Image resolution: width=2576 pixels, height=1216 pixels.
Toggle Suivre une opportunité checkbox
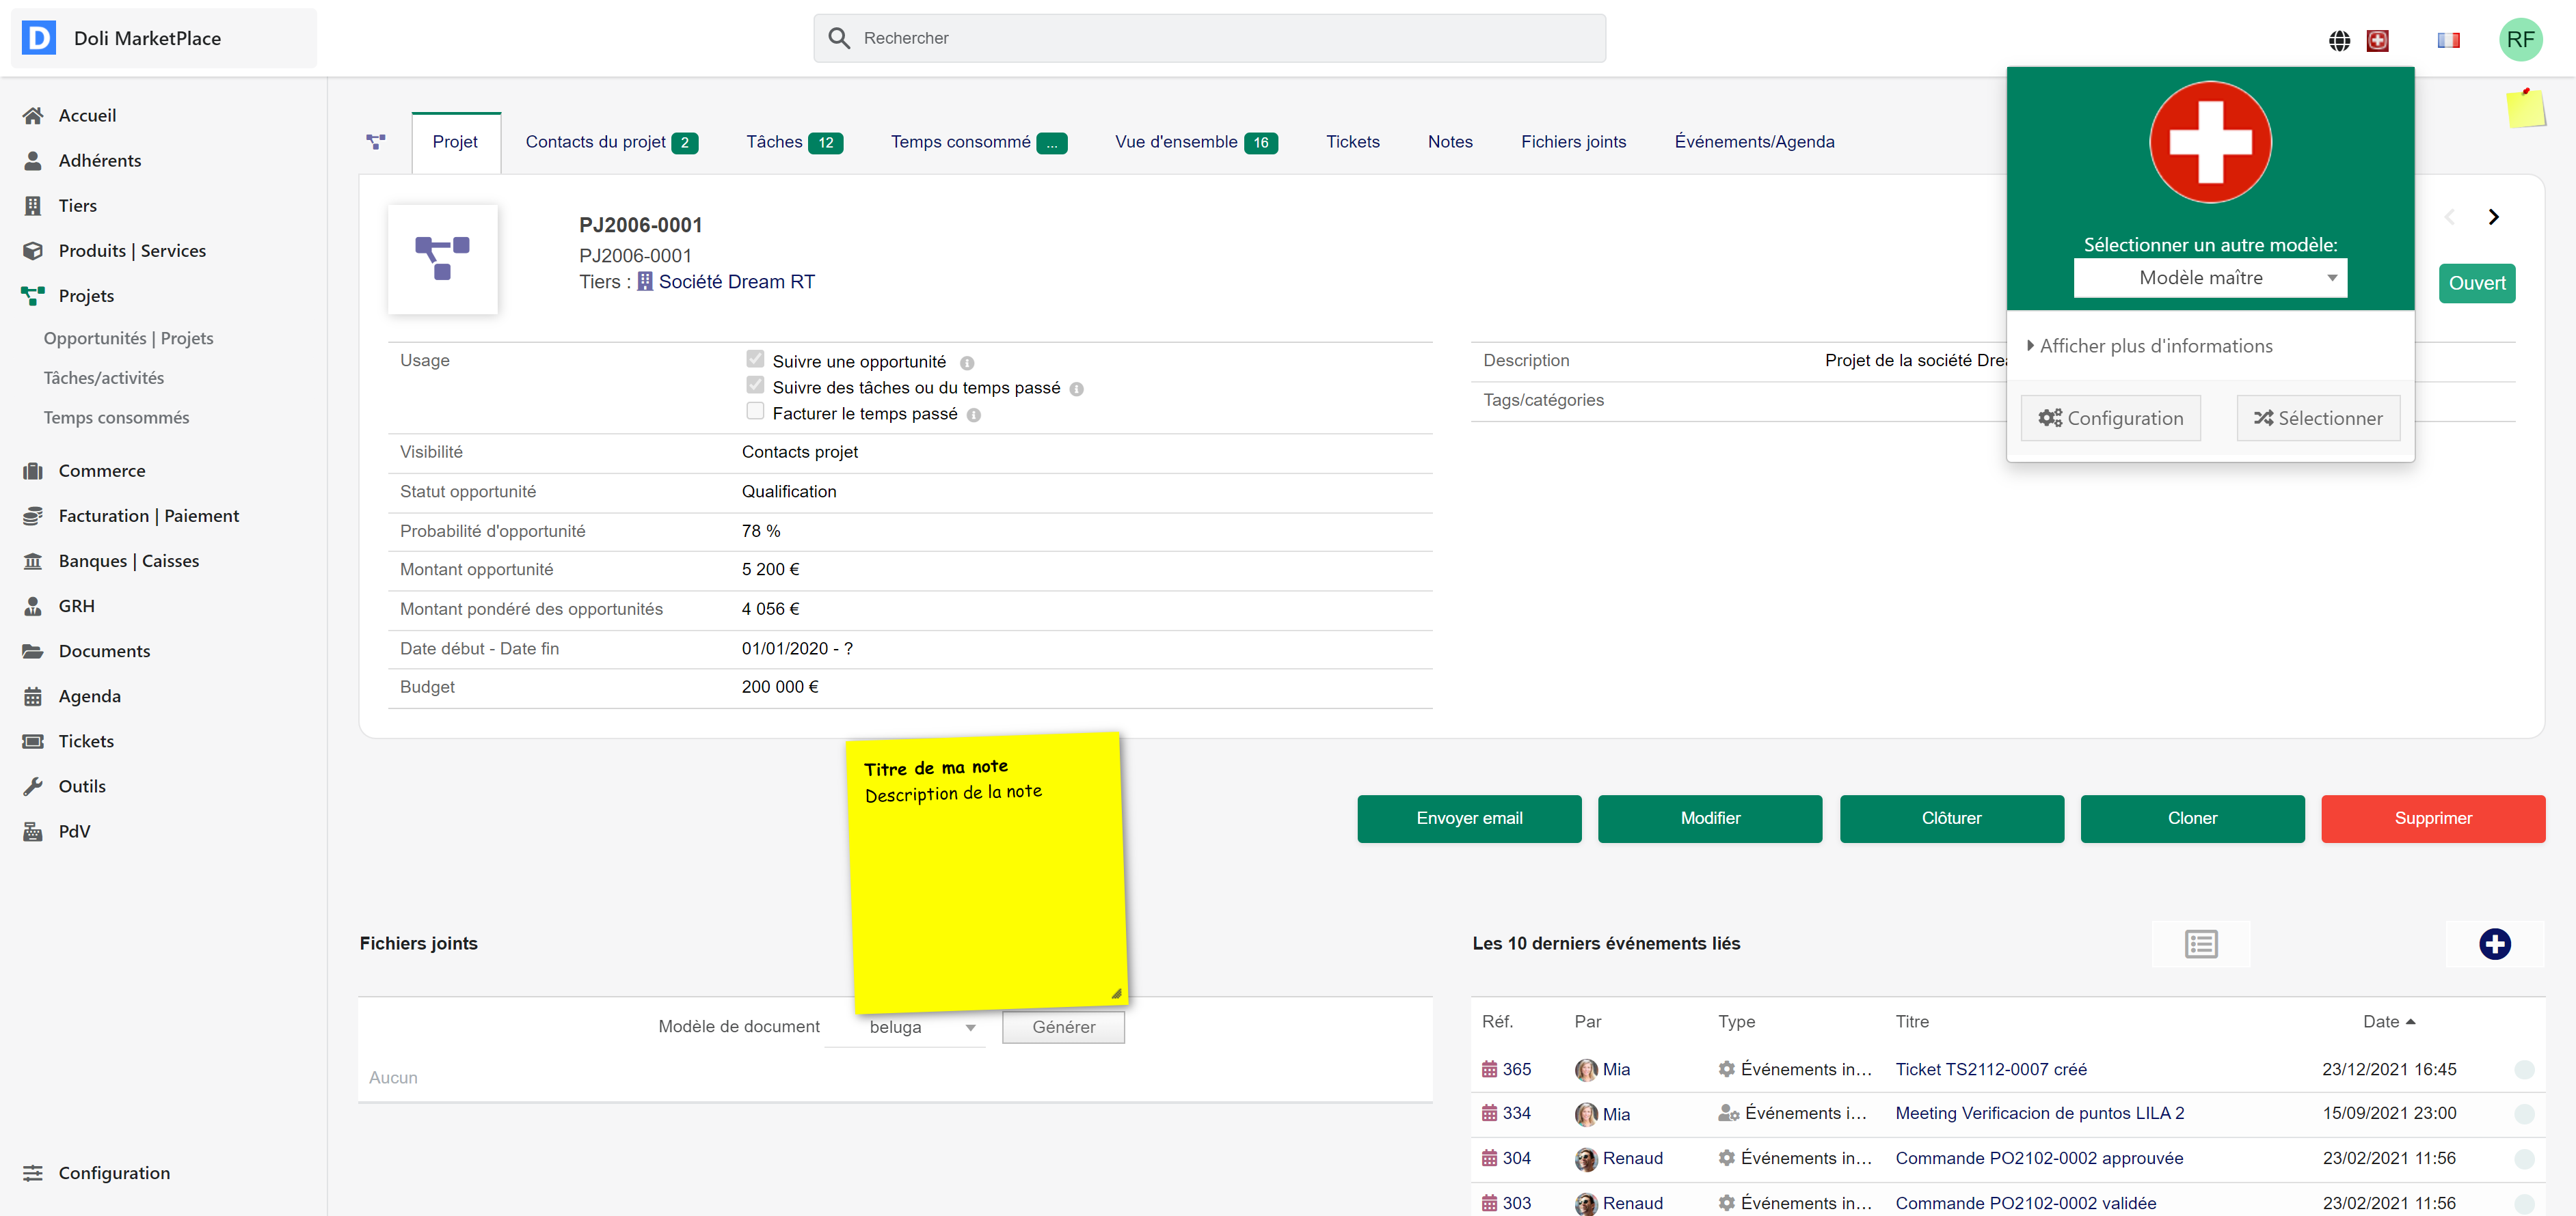point(755,360)
